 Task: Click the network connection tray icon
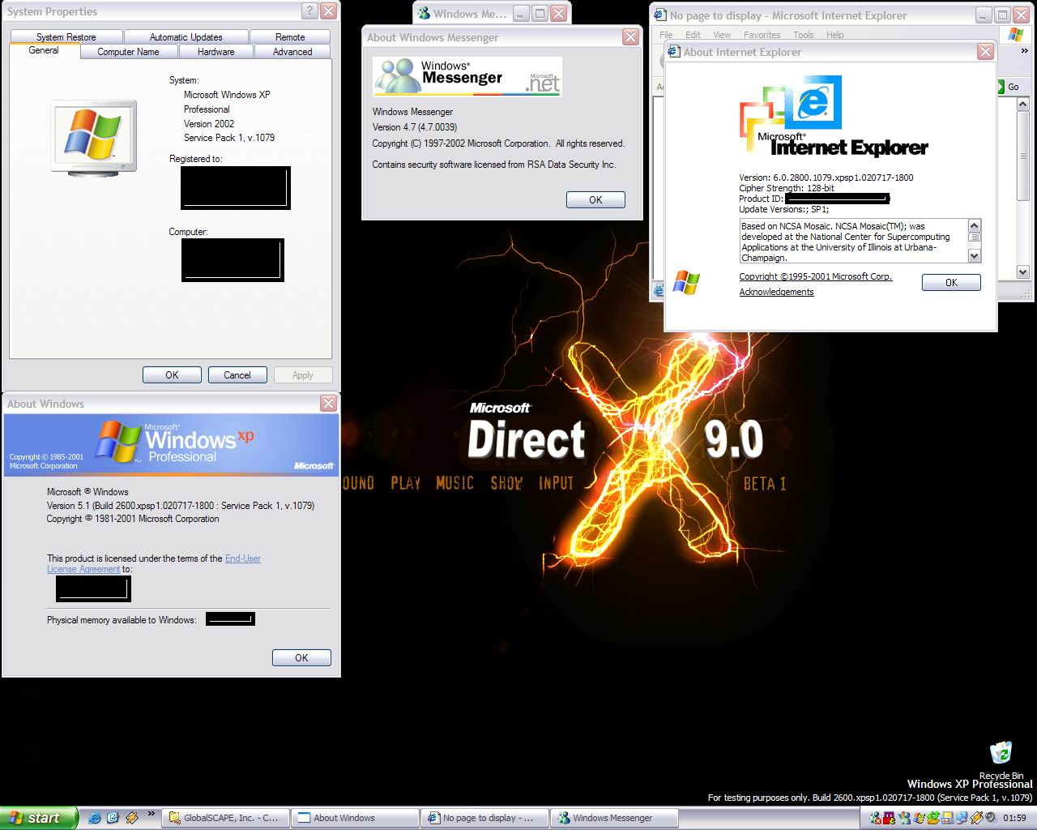click(x=962, y=818)
